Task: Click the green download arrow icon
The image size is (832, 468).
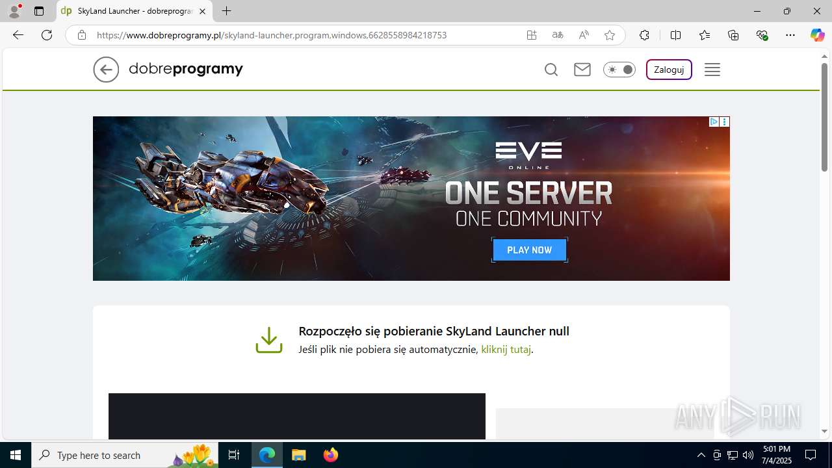Action: click(x=269, y=340)
